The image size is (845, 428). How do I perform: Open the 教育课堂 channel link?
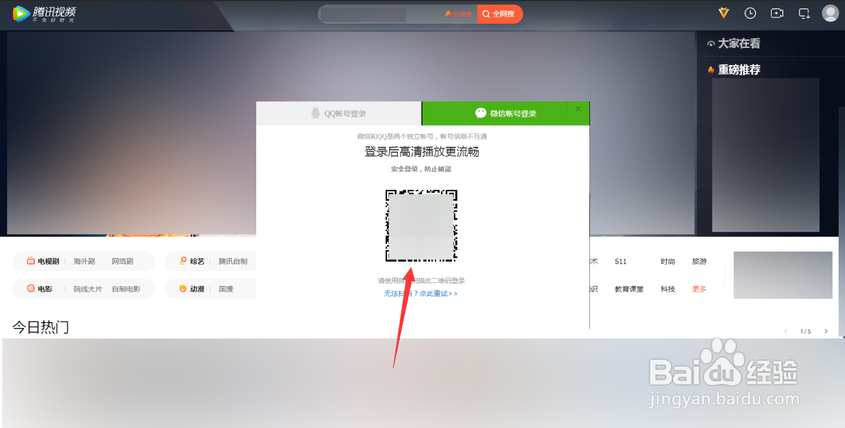point(629,289)
